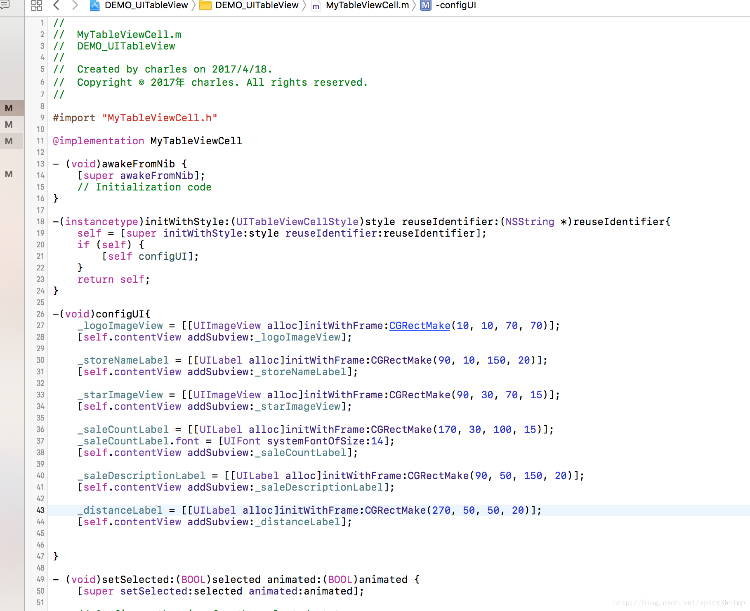The width and height of the screenshot is (750, 611).
Task: Click _distanceLabel on highlighted line 43
Action: (x=120, y=510)
